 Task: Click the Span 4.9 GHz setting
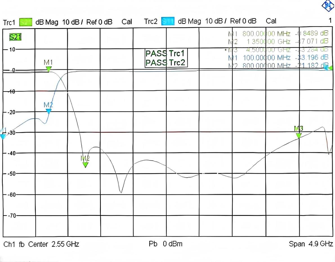pos(311,244)
